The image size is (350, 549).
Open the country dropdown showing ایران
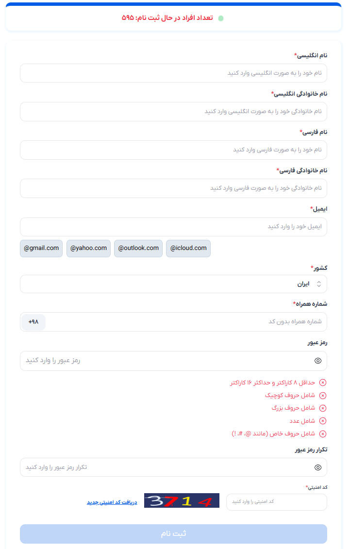pos(173,284)
